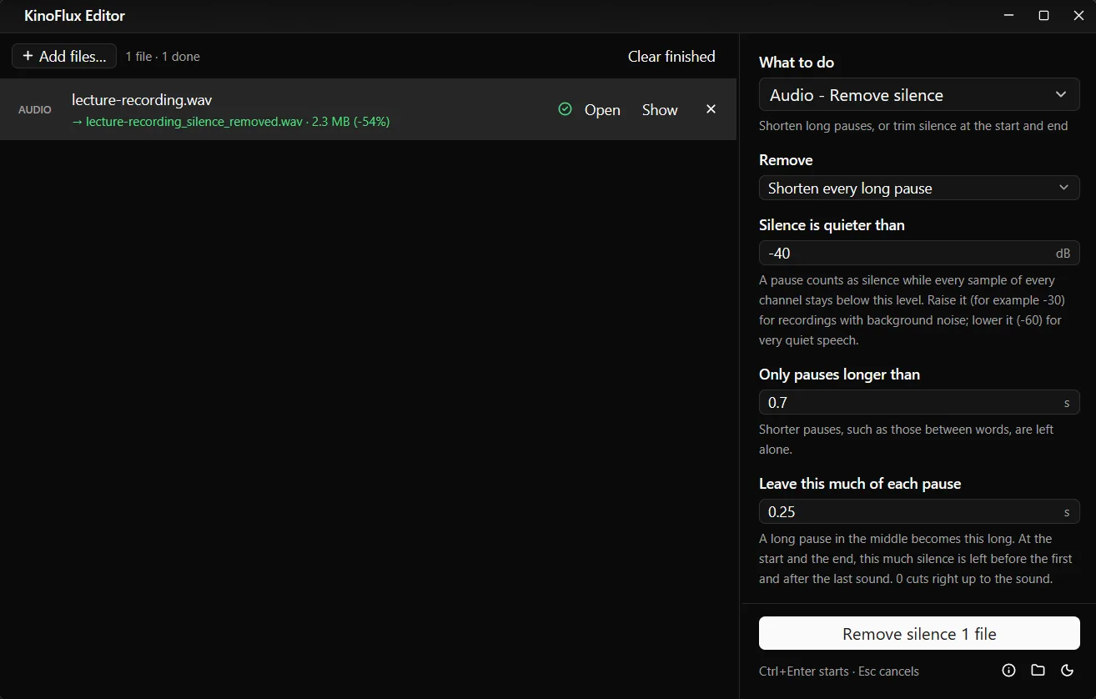Open the output folder icon
The width and height of the screenshot is (1096, 699).
pos(1038,671)
